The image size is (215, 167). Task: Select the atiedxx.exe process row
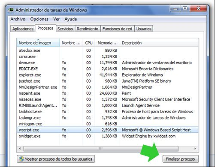pos(108,51)
